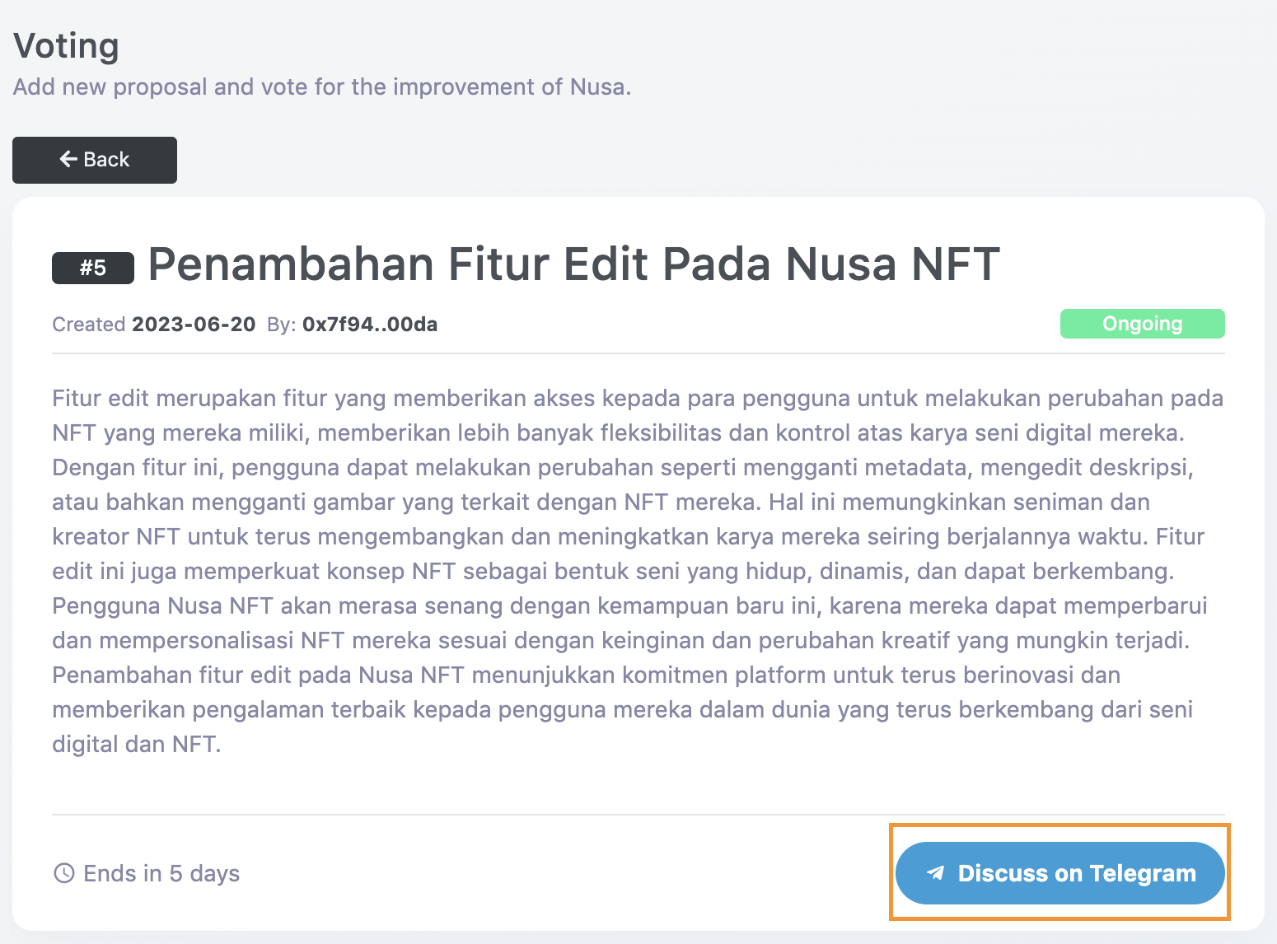This screenshot has width=1277, height=944.
Task: Select the creation date 2023-06-20
Action: click(x=194, y=325)
